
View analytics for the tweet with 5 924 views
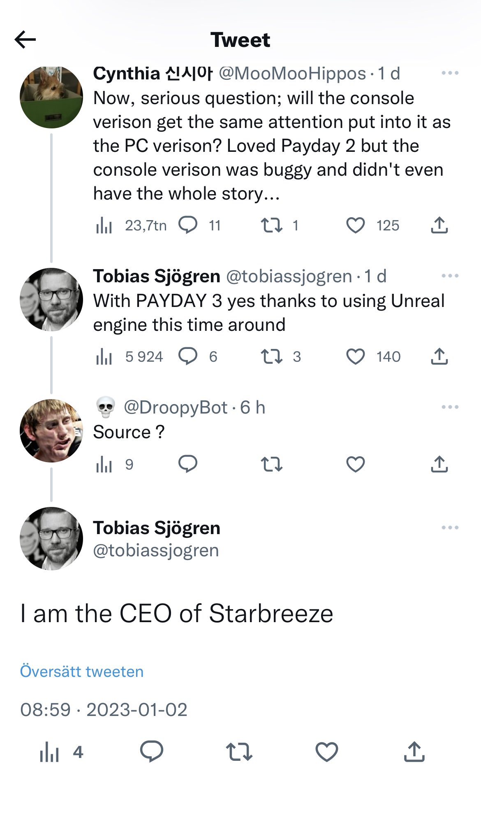pyautogui.click(x=104, y=357)
